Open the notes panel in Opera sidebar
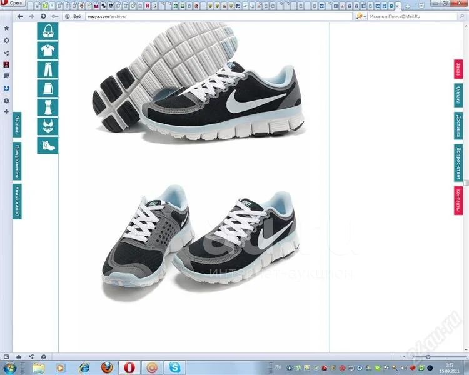Image resolution: width=469 pixels, height=375 pixels. [6, 76]
